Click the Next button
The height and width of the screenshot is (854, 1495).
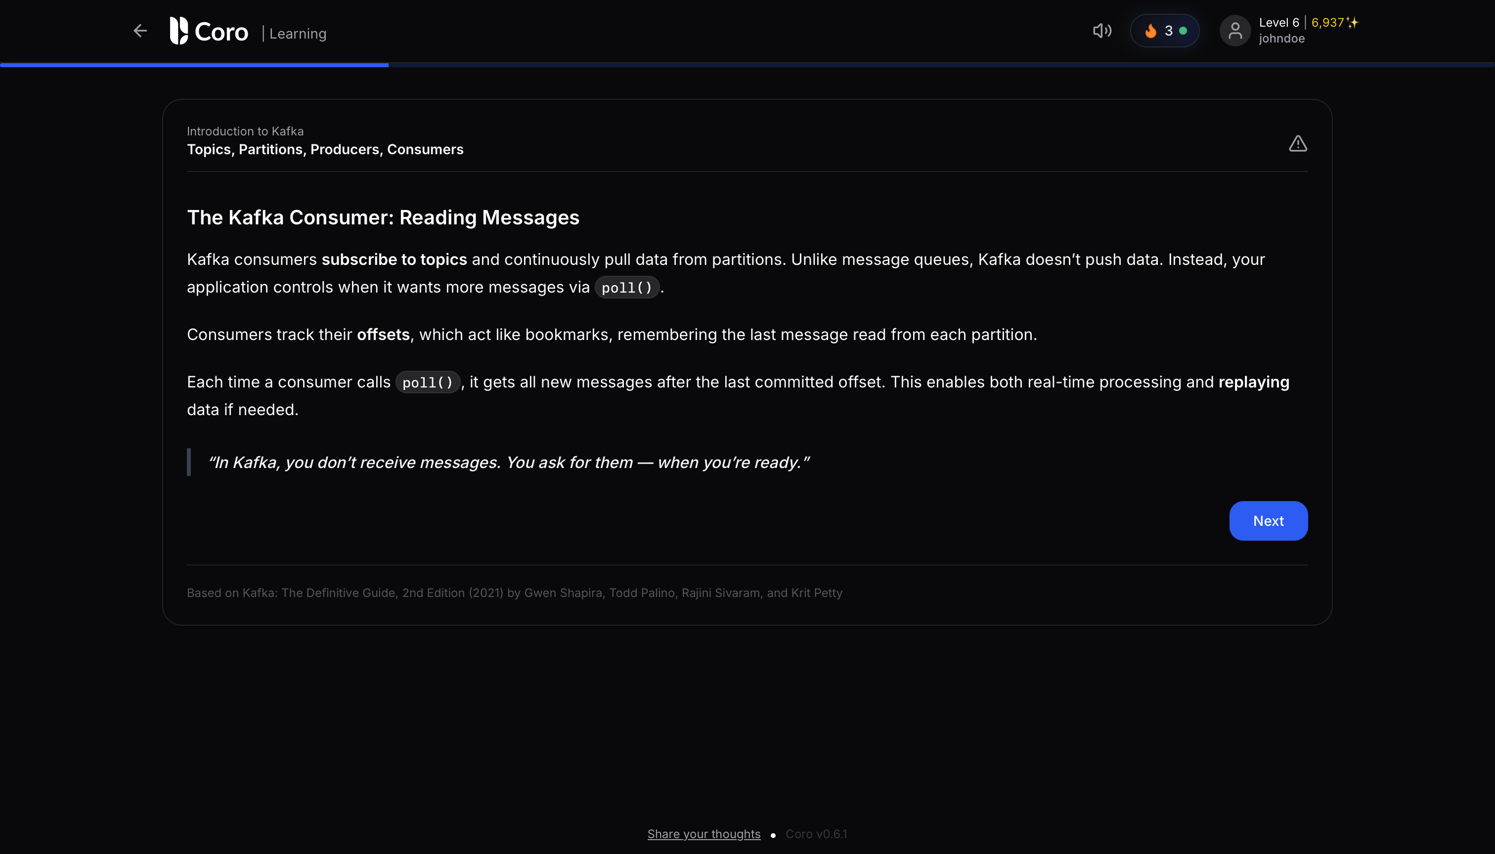1268,521
